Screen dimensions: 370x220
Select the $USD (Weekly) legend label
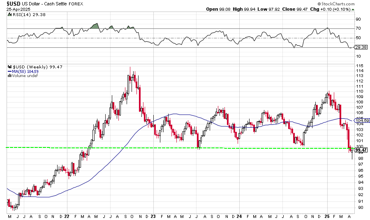pyautogui.click(x=31, y=67)
